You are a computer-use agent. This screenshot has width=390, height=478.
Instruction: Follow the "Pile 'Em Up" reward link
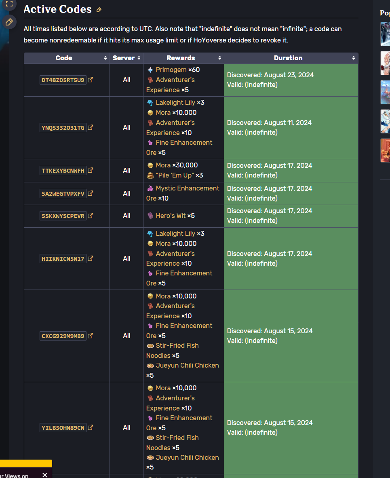(x=175, y=175)
